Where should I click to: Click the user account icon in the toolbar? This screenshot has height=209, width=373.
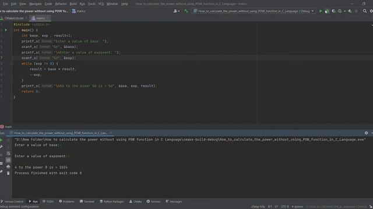click(175, 11)
